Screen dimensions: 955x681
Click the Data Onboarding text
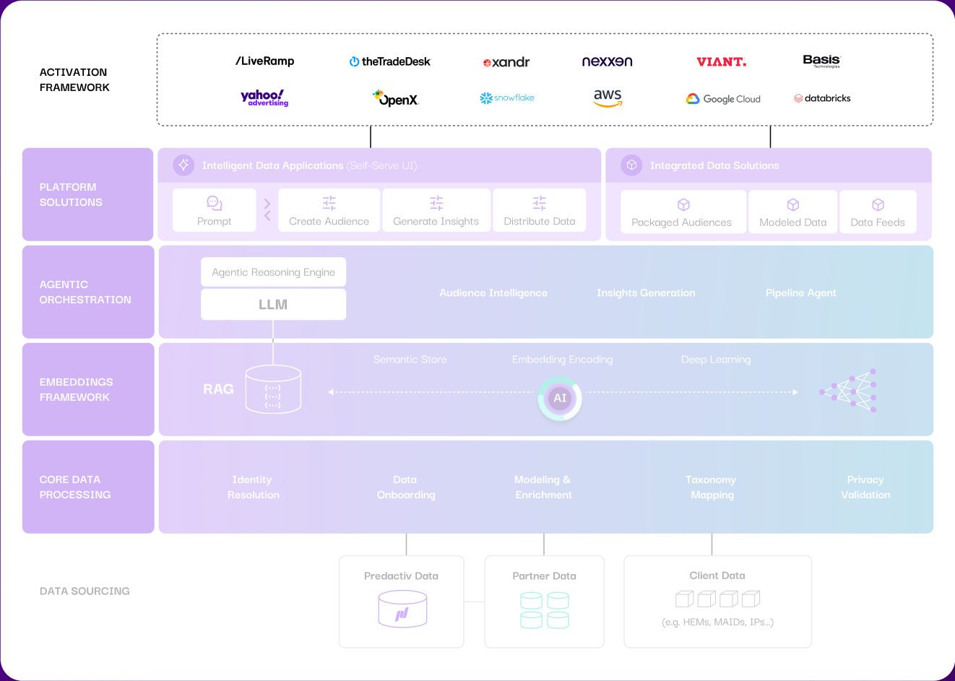coord(406,487)
